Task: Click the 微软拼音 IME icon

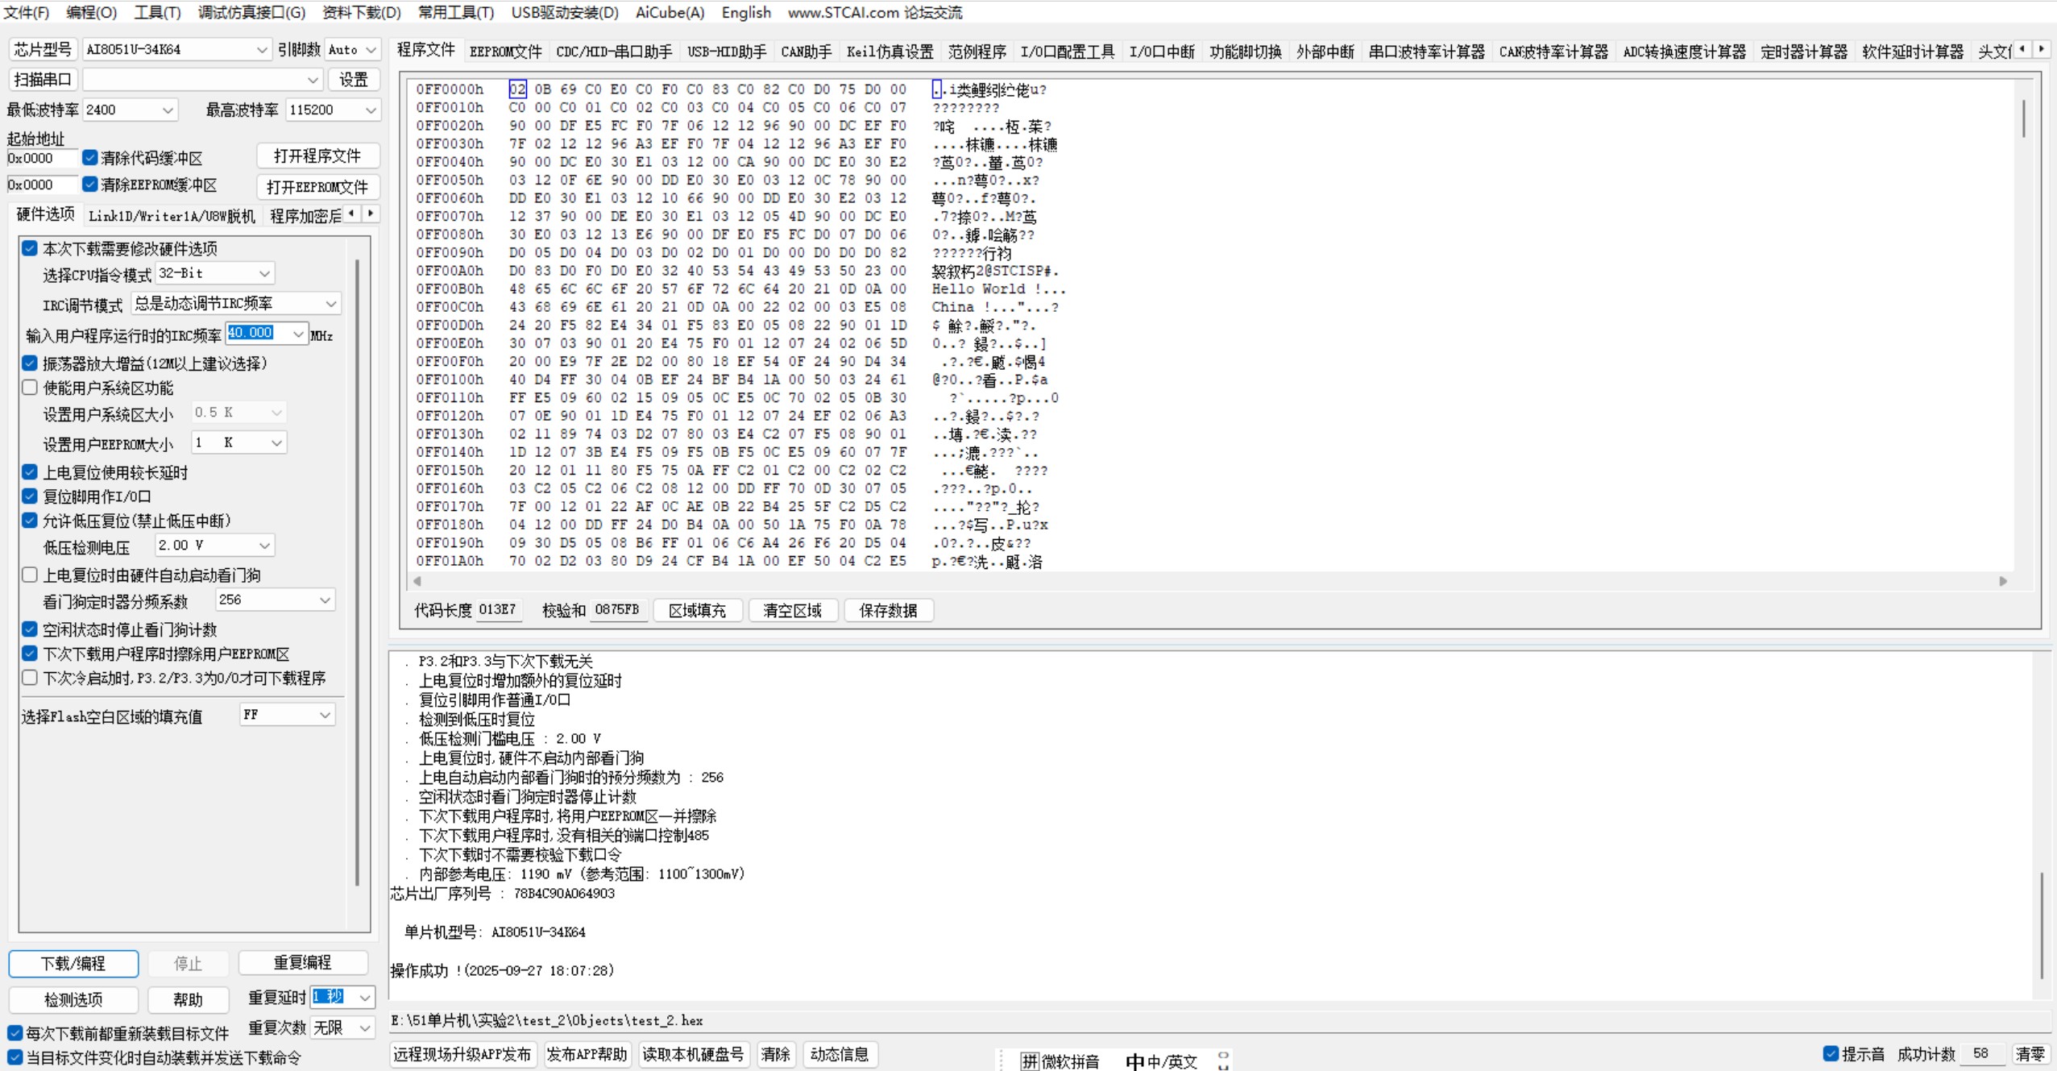Action: 1030,1061
